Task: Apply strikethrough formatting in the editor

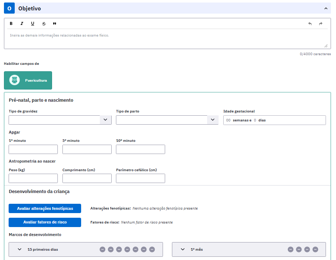Action: coord(44,24)
